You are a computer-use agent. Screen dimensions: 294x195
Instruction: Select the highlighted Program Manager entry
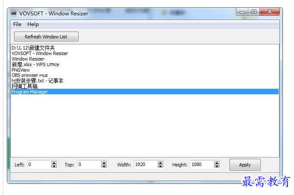click(144, 92)
